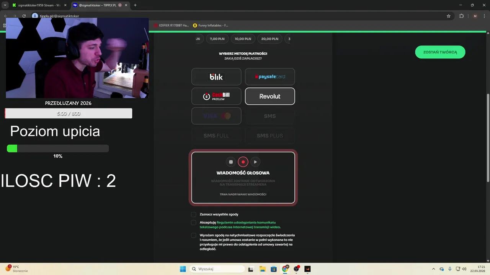Open File Explorer from taskbar
This screenshot has height=275, width=490.
262,269
